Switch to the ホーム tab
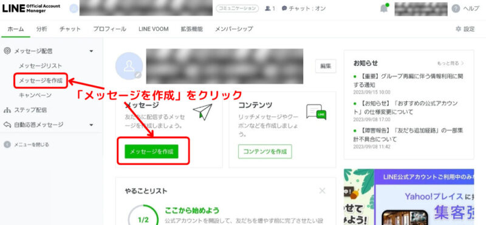 point(16,29)
